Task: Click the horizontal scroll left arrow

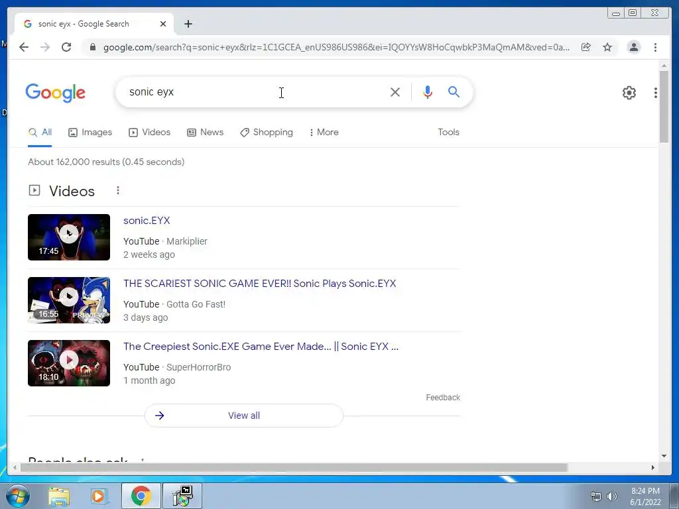Action: pyautogui.click(x=15, y=467)
